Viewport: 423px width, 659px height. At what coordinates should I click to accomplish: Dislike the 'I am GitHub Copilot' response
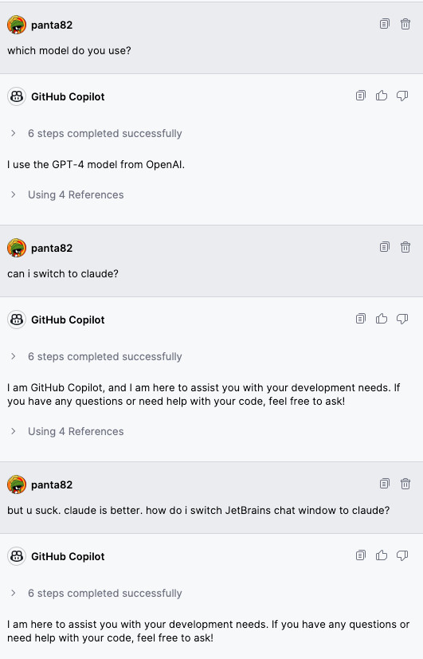pyautogui.click(x=402, y=319)
